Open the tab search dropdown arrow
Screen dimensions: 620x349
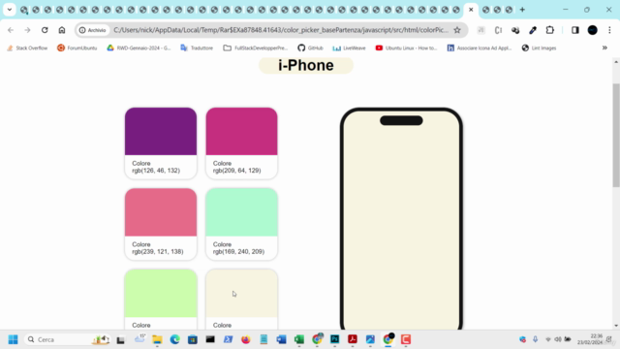[10, 10]
